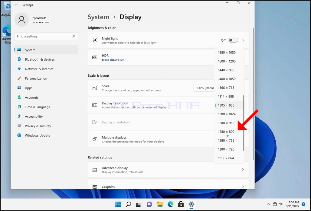Click the network globe tray icon
Viewport: 311px width, 211px height.
[x=275, y=204]
